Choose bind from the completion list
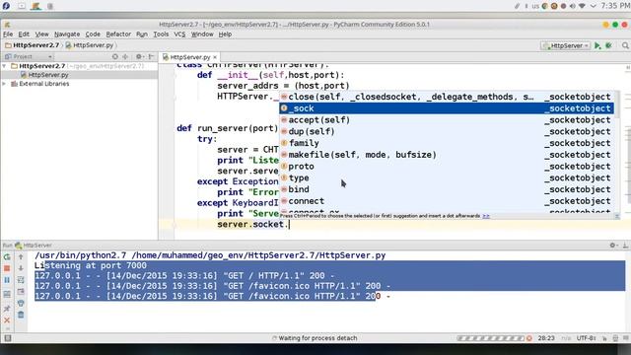The height and width of the screenshot is (355, 631). click(x=447, y=189)
